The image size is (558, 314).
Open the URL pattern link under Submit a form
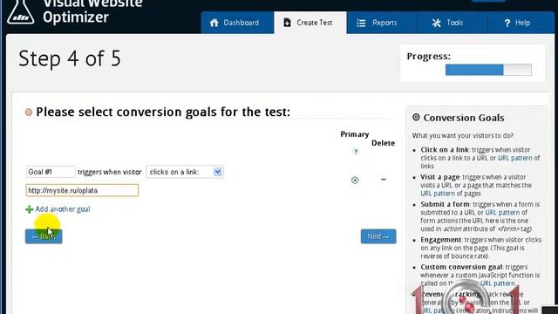502,213
